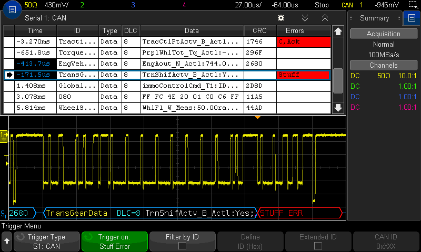Select the -651.8us row time cell
This screenshot has width=421, height=252.
(35, 52)
